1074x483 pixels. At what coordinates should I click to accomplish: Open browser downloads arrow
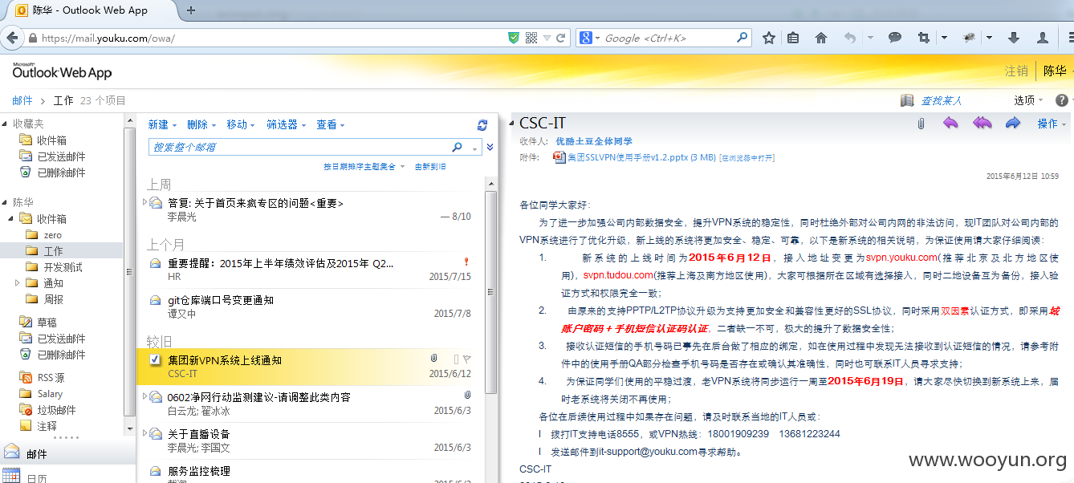1014,38
